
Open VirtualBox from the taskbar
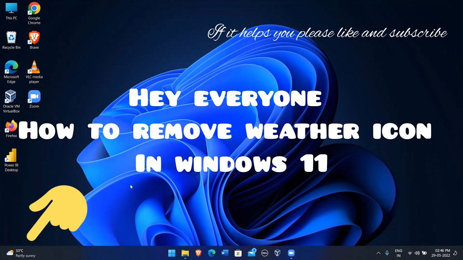click(x=277, y=253)
